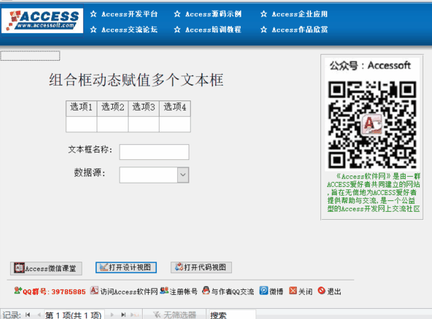Click the QQ group people icon
This screenshot has height=319, width=432.
point(18,291)
